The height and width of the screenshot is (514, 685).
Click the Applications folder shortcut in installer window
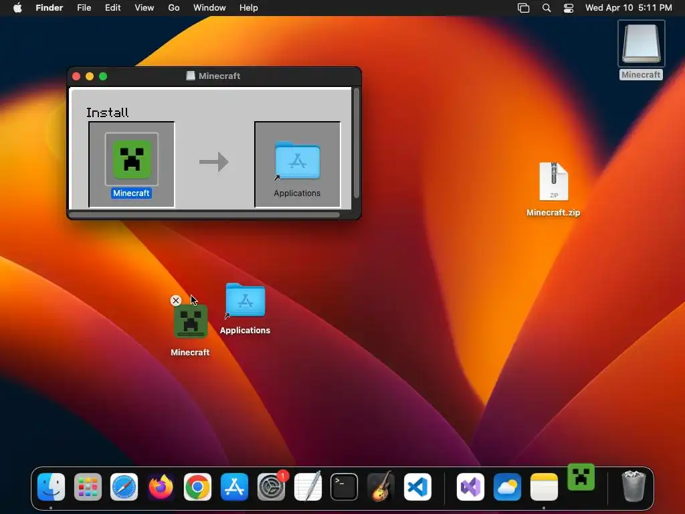point(297,161)
